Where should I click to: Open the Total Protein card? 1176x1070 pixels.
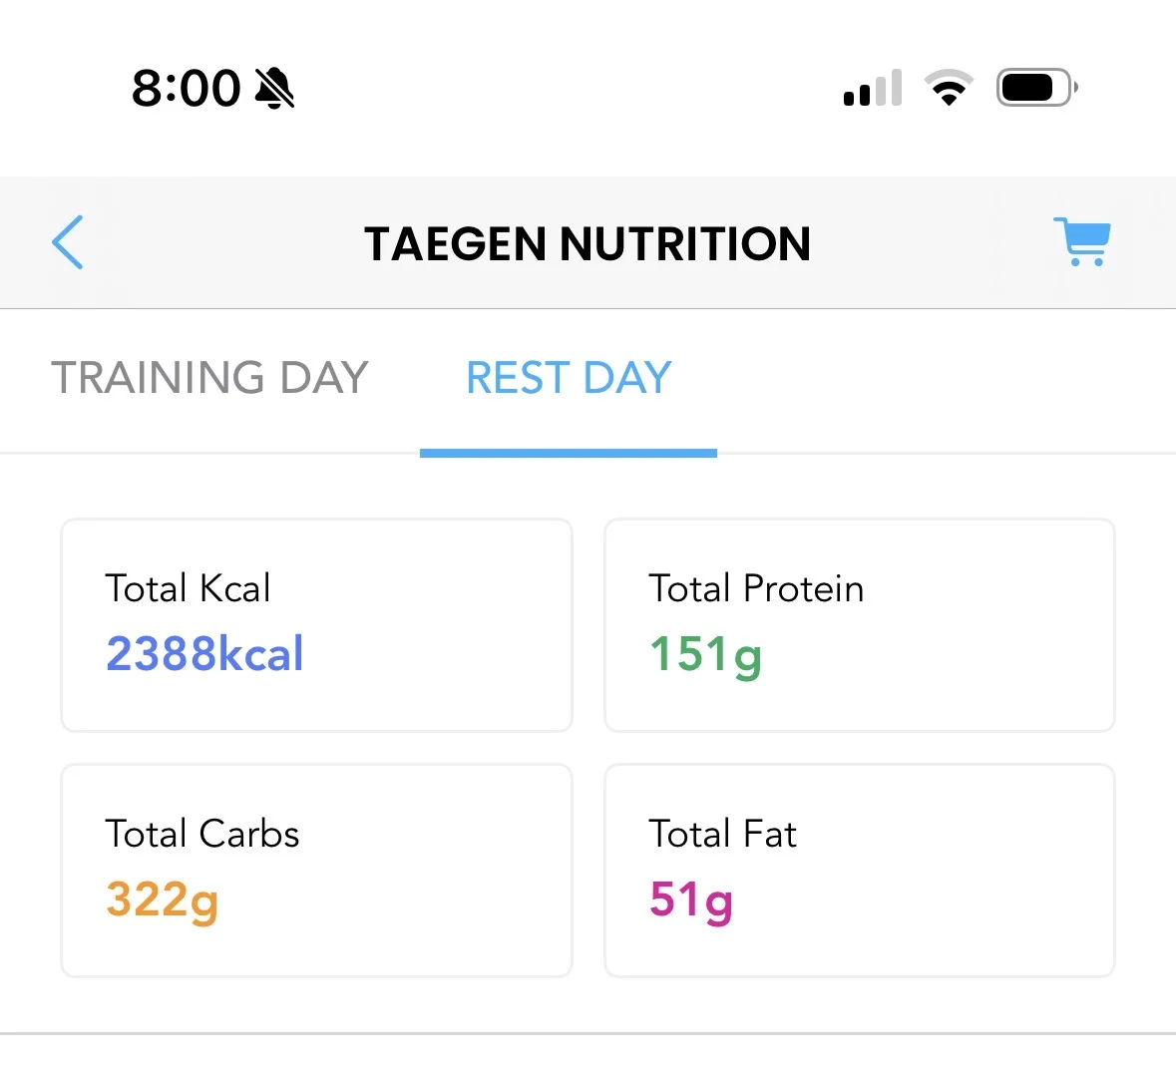pos(860,624)
